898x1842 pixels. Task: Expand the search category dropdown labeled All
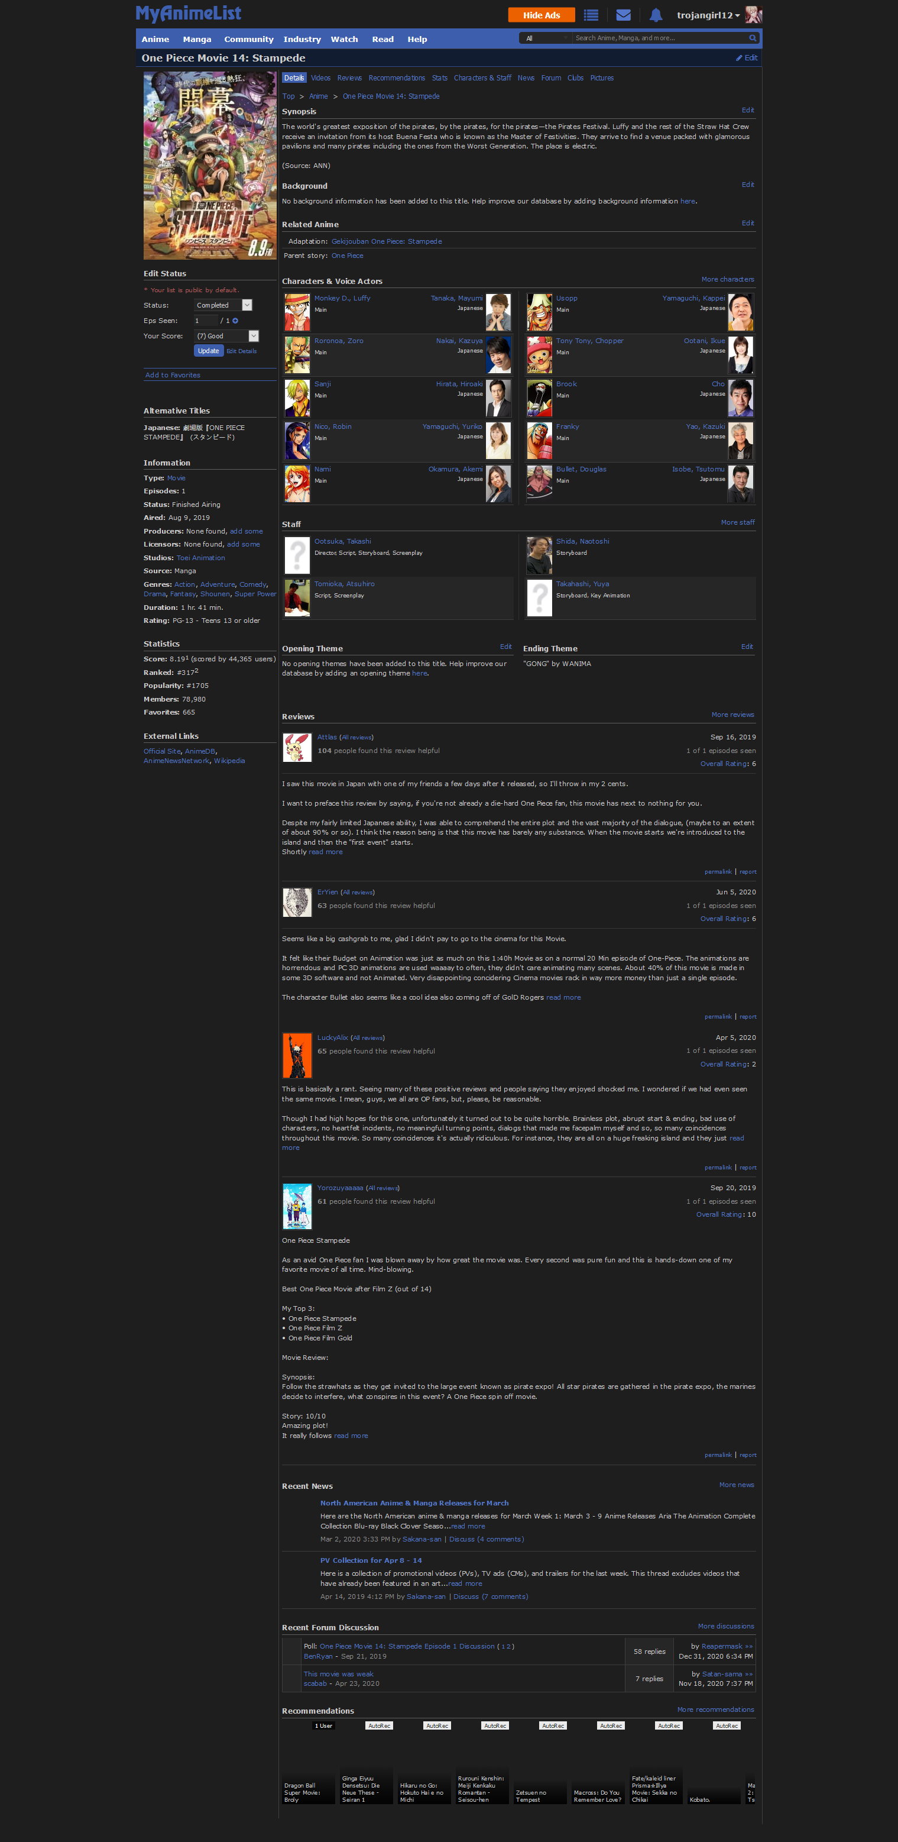pos(546,38)
